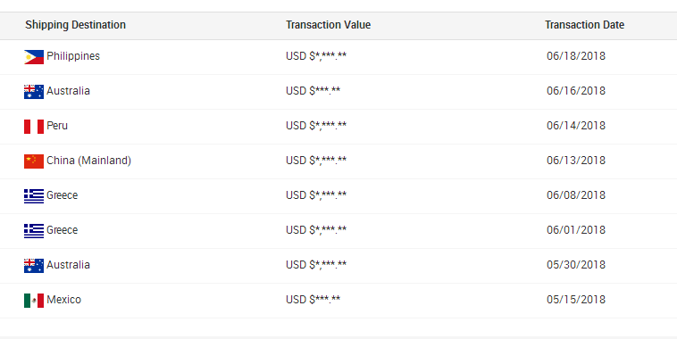Screen dimensions: 677x339
Task: Click the 06/18/2018 transaction date
Action: coord(576,56)
